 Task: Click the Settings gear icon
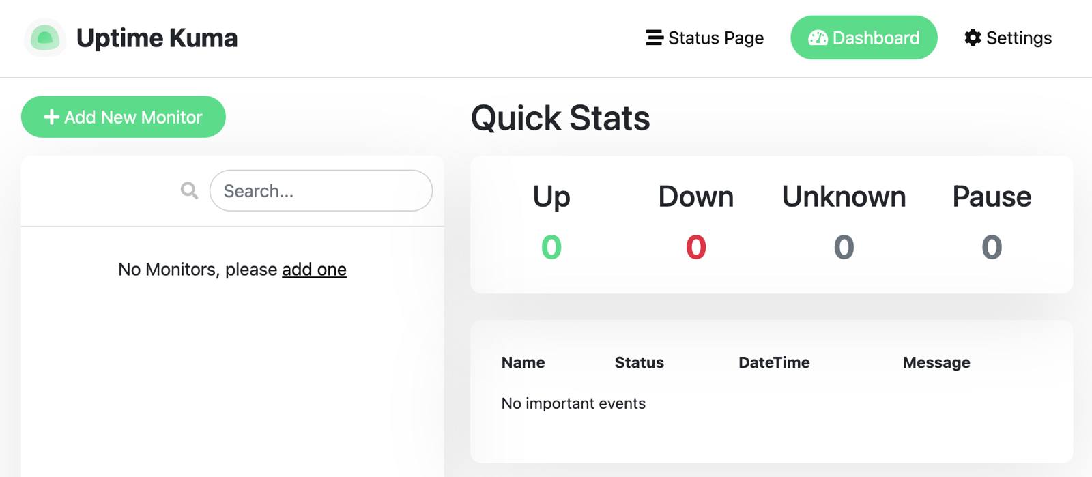[973, 38]
